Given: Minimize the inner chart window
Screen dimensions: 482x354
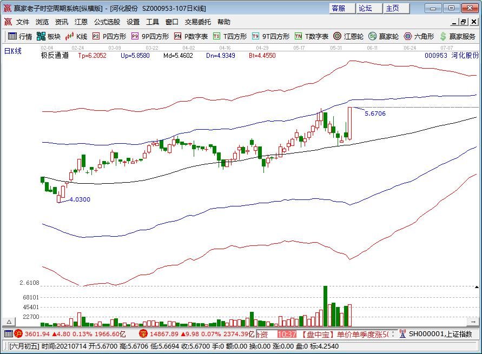Looking at the screenshot, I should coord(454,22).
